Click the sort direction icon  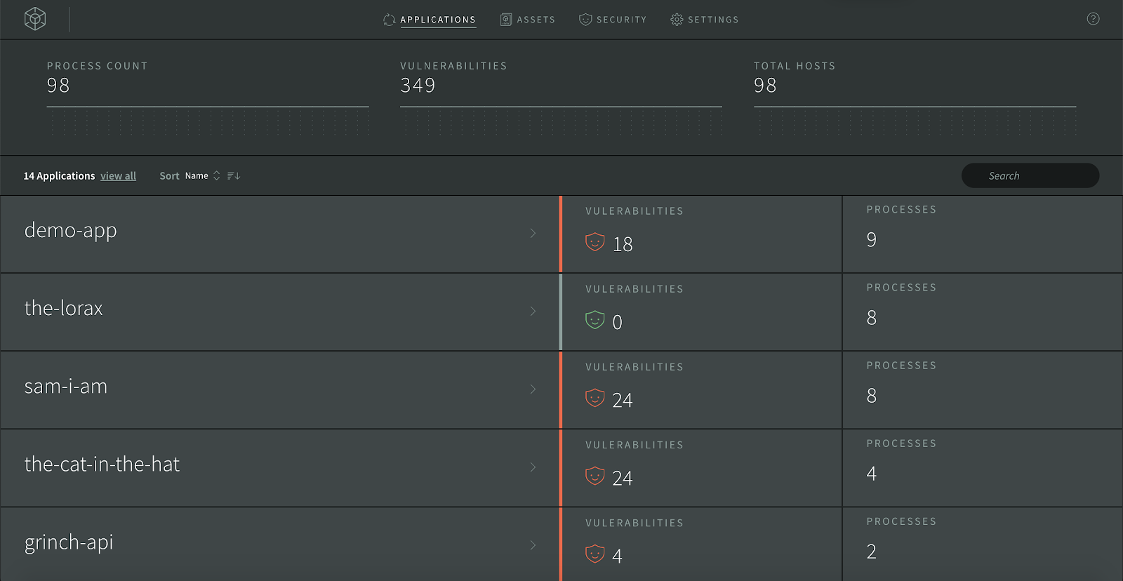click(x=234, y=175)
